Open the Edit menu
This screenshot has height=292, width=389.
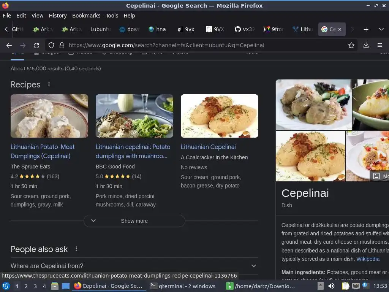(x=21, y=16)
